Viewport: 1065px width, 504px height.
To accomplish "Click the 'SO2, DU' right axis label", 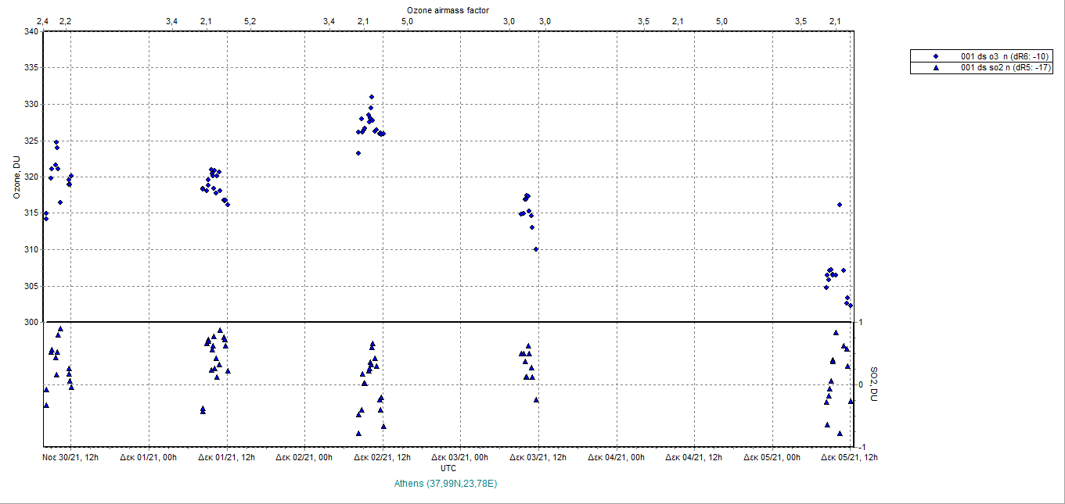I will (875, 384).
